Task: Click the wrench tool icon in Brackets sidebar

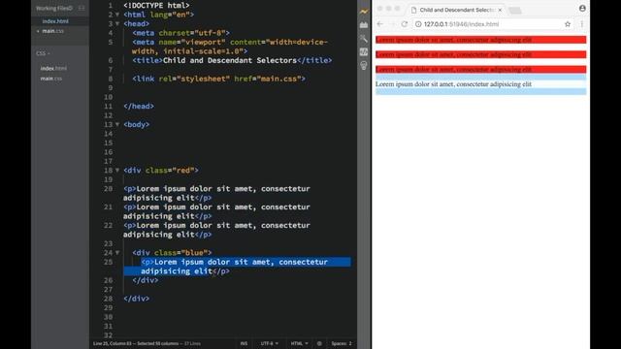Action: pyautogui.click(x=364, y=39)
